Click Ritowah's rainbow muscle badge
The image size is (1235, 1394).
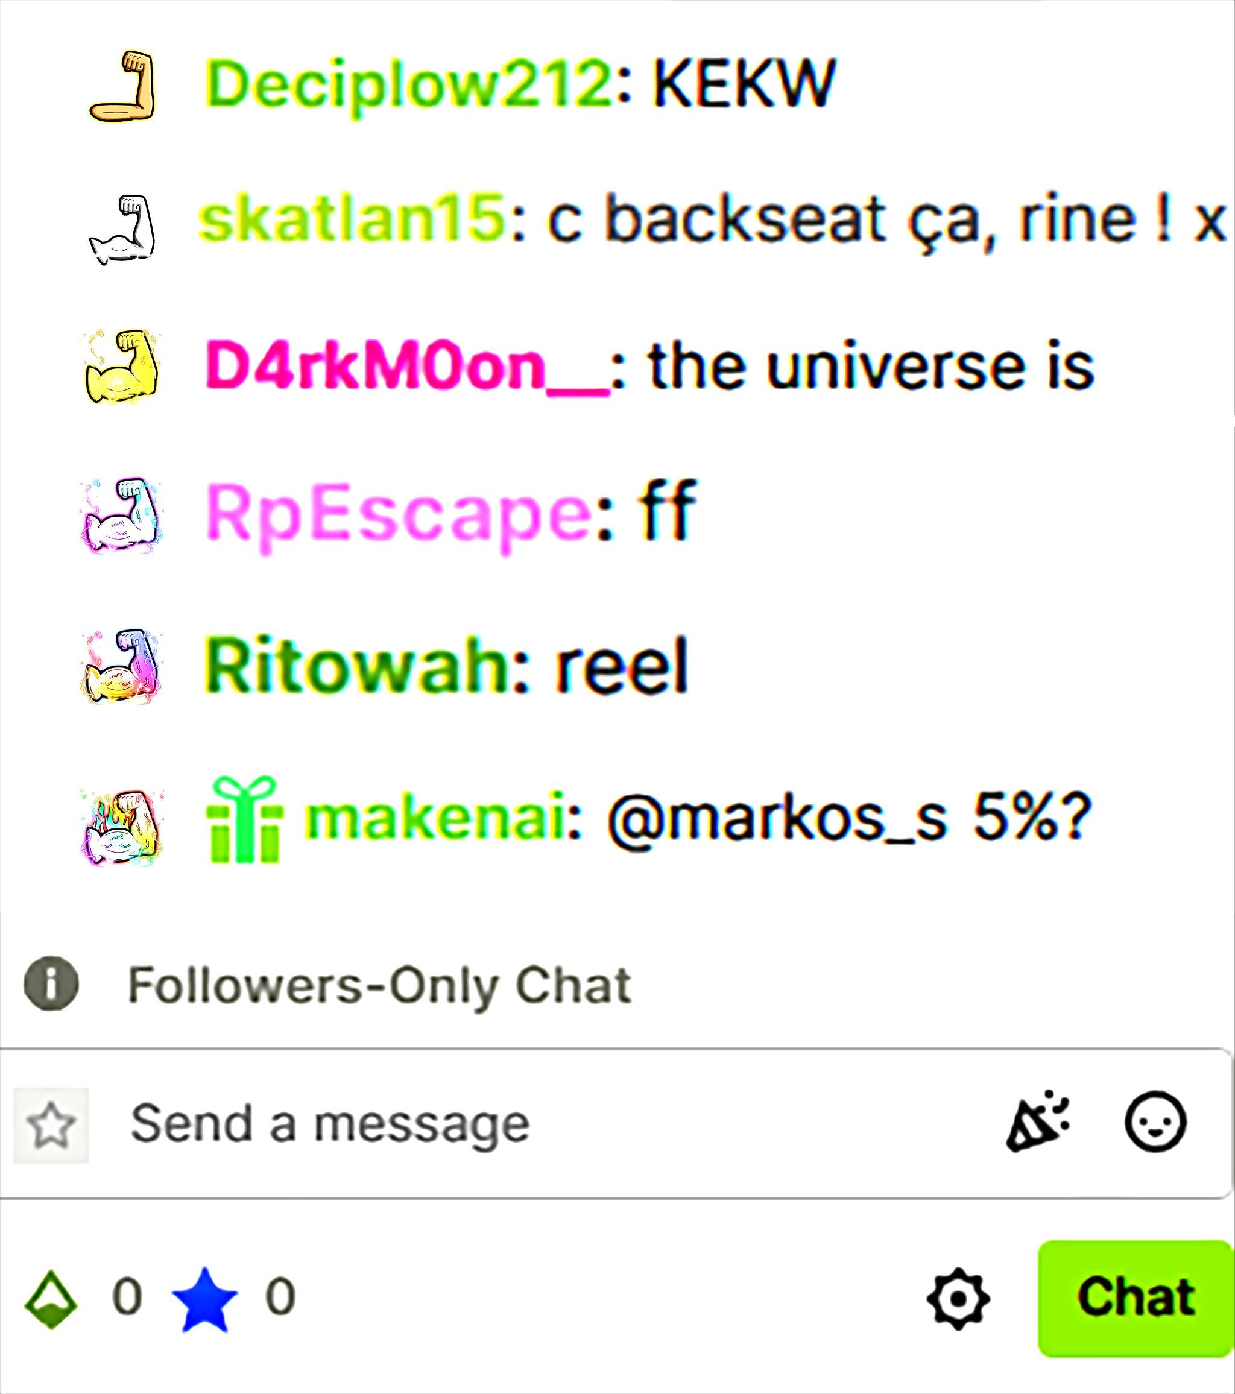pos(122,666)
